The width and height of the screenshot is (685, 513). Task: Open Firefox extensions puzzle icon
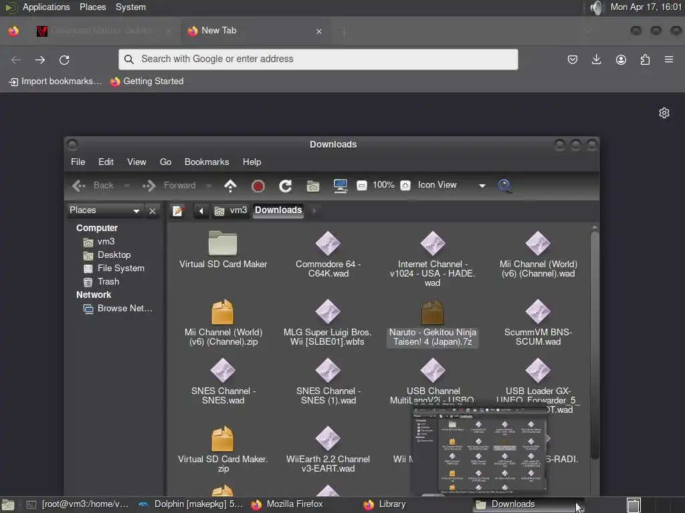pyautogui.click(x=645, y=59)
